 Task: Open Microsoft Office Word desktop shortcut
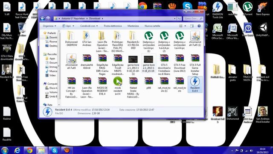[232, 31]
